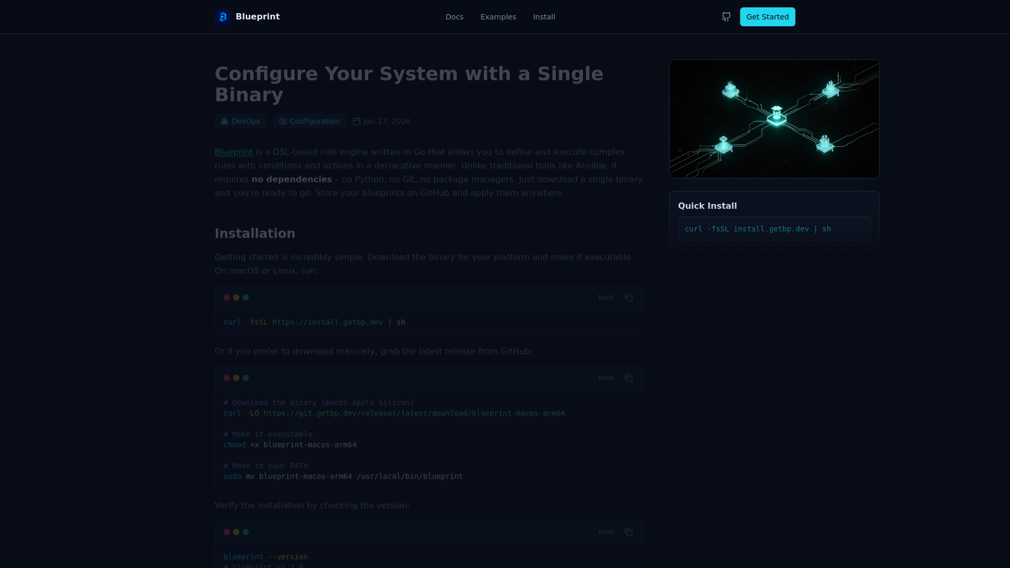
Task: Click the folder icon on Configuration tag
Action: coord(282,121)
